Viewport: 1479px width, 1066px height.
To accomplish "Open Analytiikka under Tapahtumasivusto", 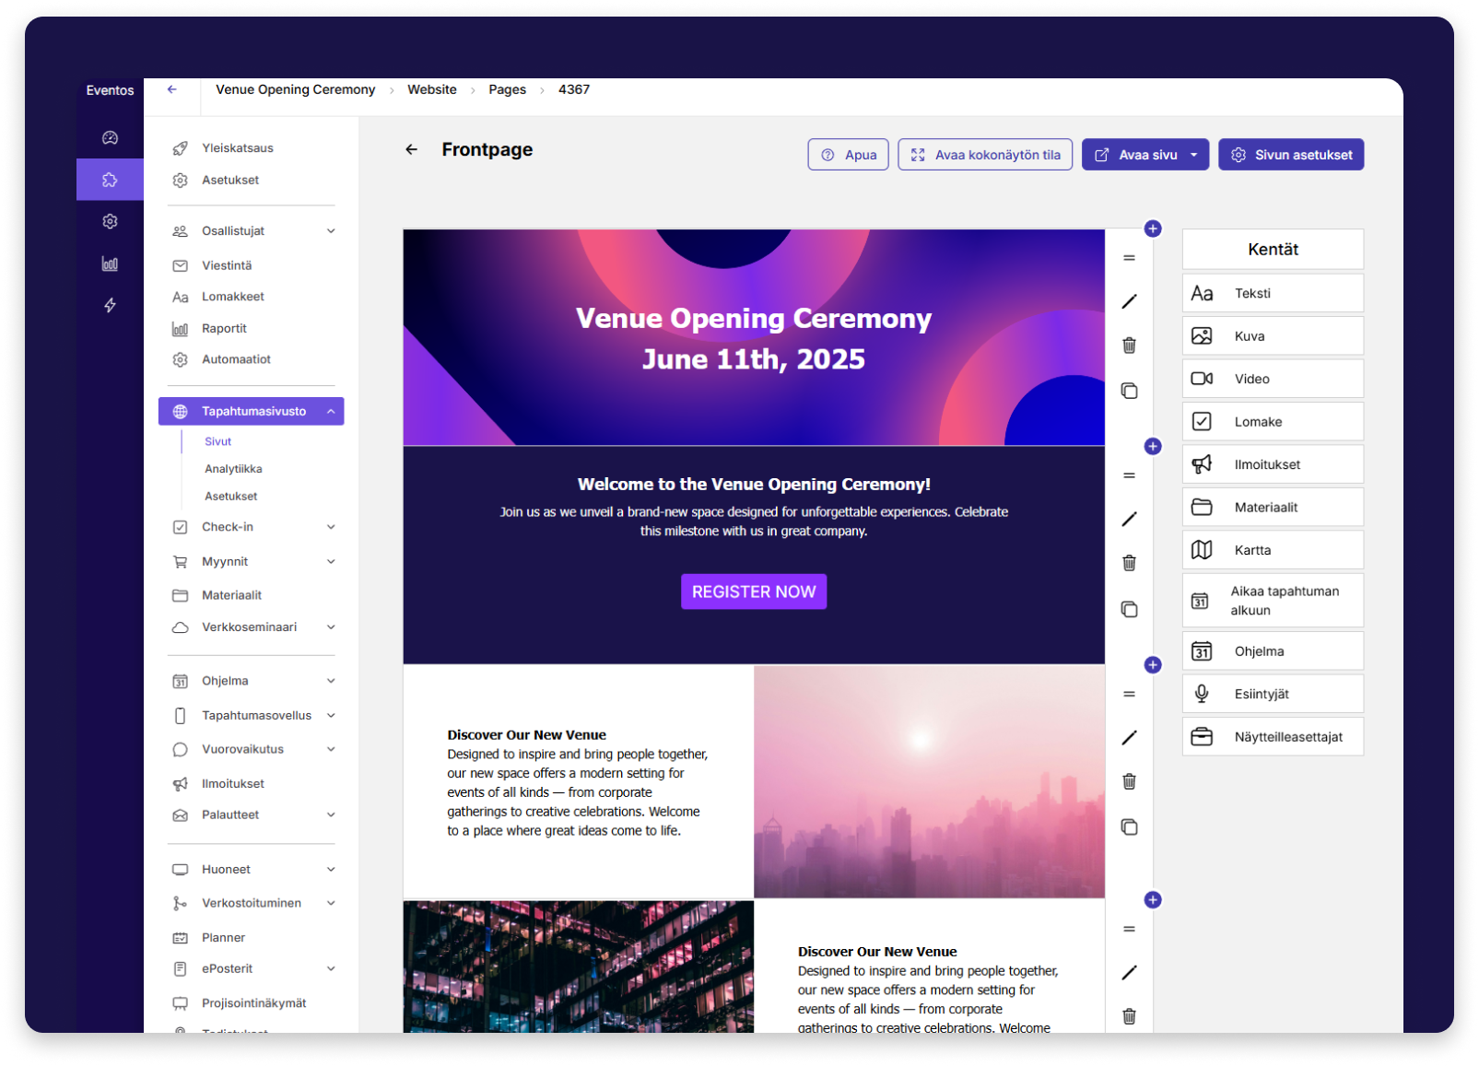I will [x=233, y=469].
